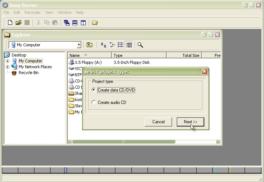Switch Explorer to details view
Screen dimensions: 264x182
[x=129, y=45]
